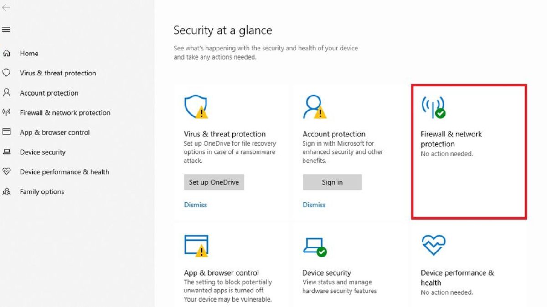The image size is (547, 307).
Task: Select Device security in sidebar
Action: click(43, 152)
